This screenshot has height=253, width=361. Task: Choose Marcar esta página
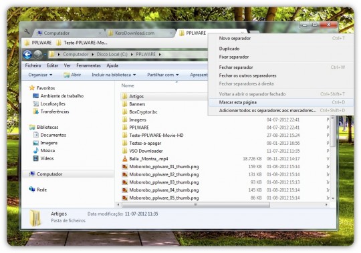(x=281, y=102)
